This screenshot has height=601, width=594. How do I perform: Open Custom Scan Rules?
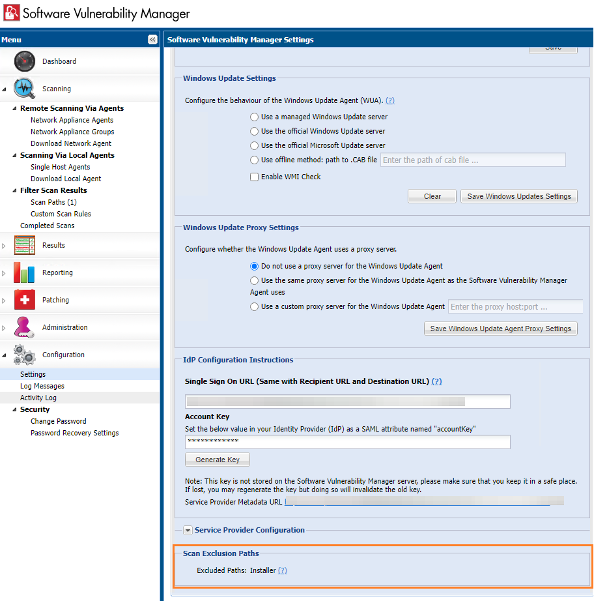[x=61, y=214]
